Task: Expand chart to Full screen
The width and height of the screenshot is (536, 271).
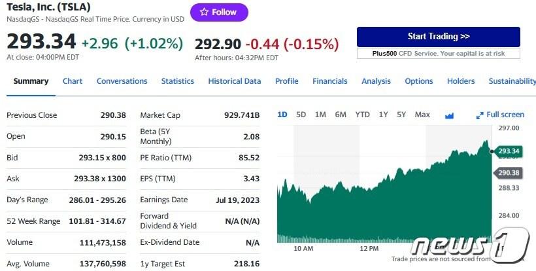Action: point(501,115)
